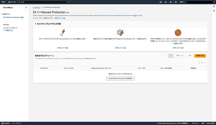The width and height of the screenshot is (216, 125).
Task: Click the enable S3 Malware Protection button
Action: (121, 79)
